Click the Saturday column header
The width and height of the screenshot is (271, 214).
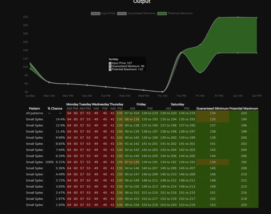point(177,104)
